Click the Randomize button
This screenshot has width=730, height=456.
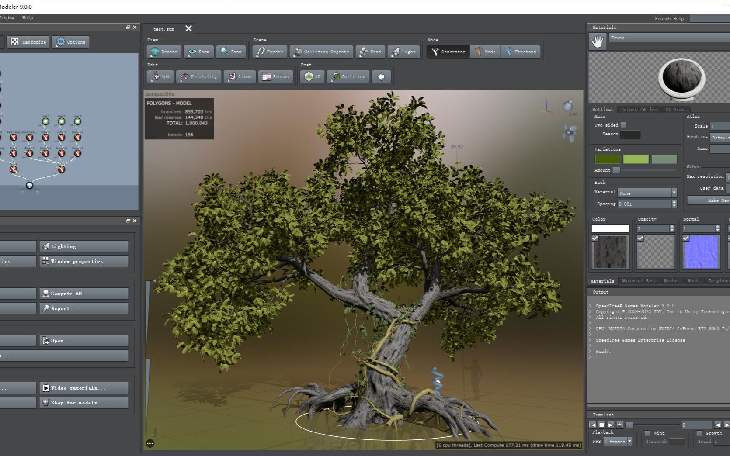(x=28, y=42)
